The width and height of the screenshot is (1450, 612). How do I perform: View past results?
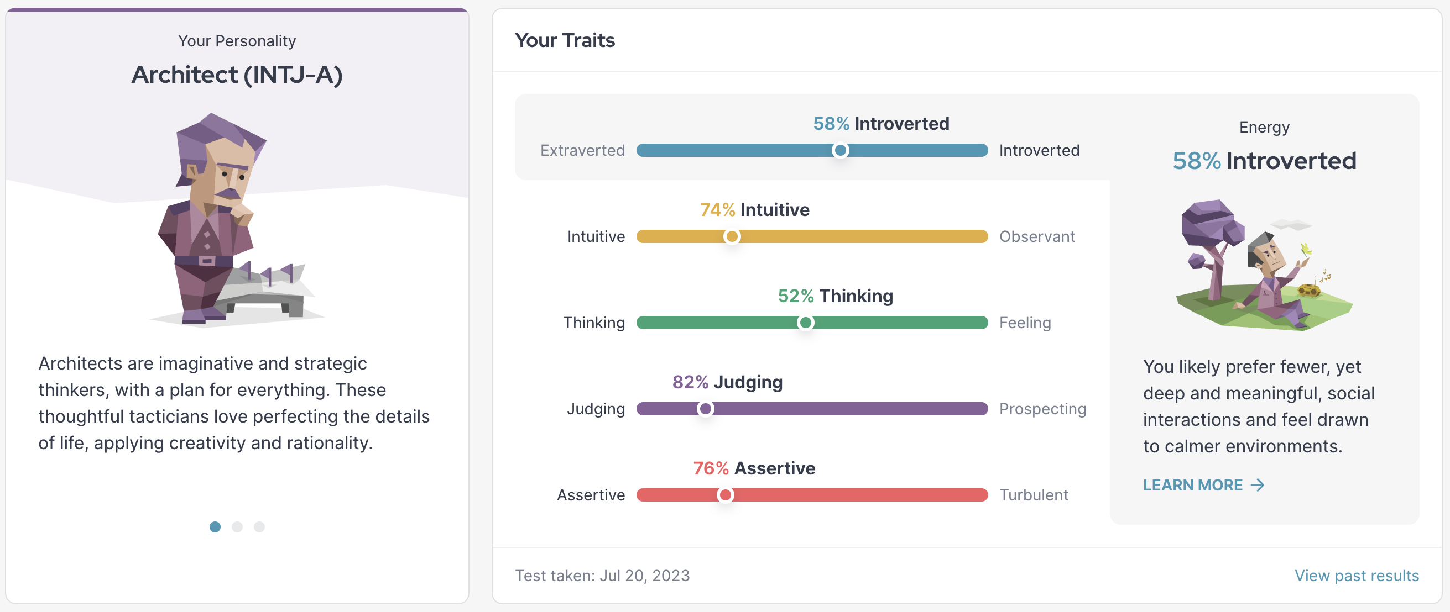coord(1357,576)
